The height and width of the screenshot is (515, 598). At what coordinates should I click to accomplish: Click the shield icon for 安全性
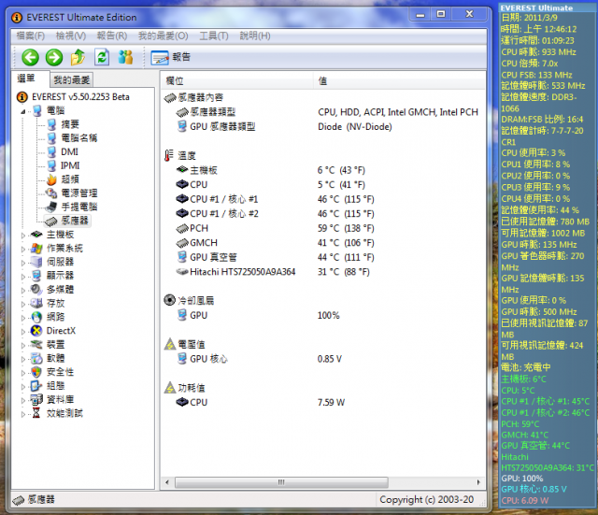coord(36,372)
